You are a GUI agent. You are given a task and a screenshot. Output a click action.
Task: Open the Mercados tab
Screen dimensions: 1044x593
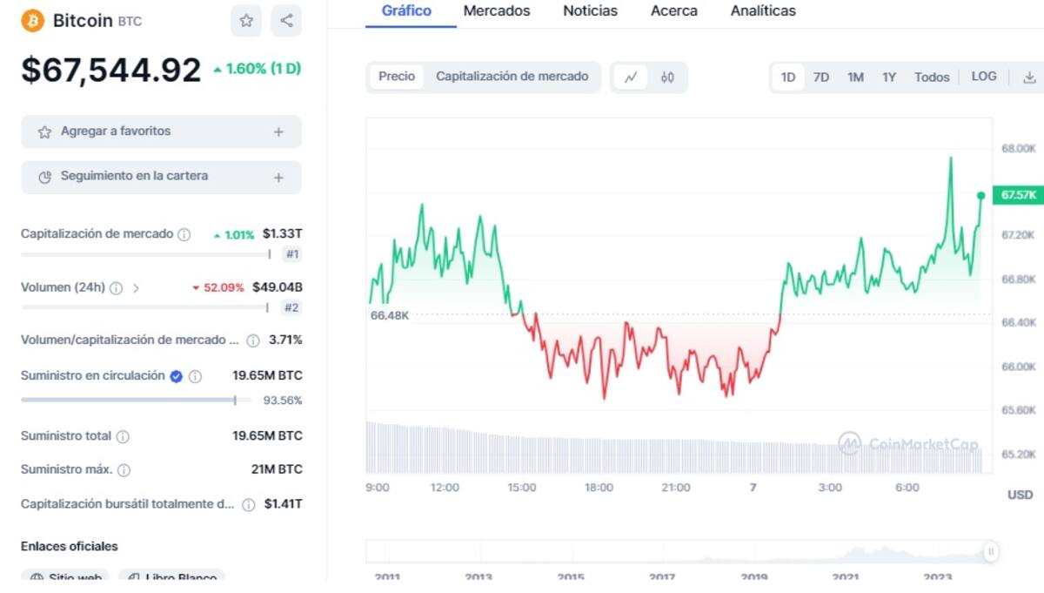(497, 11)
